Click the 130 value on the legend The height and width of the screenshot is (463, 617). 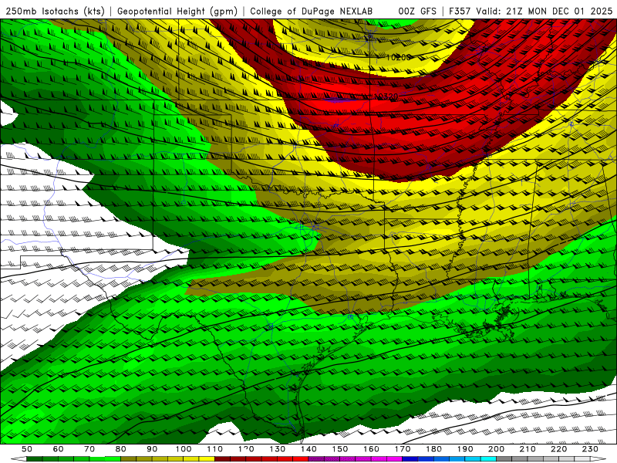coord(277,449)
